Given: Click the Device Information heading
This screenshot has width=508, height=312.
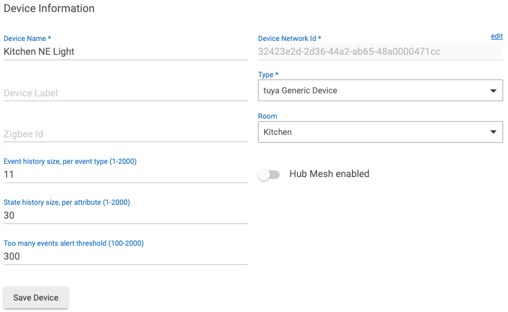Looking at the screenshot, I should coord(49,8).
